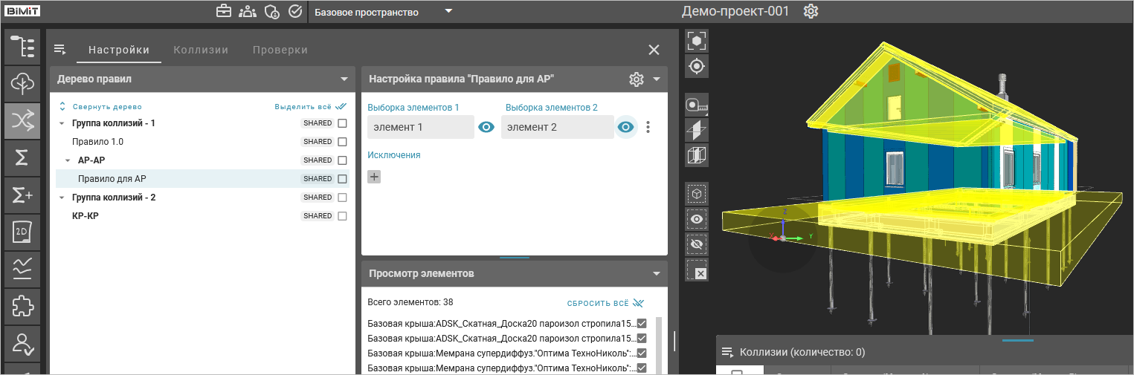Collapse the Группа коллизий - 1 node
Viewport: 1134px width, 375px height.
(x=62, y=123)
